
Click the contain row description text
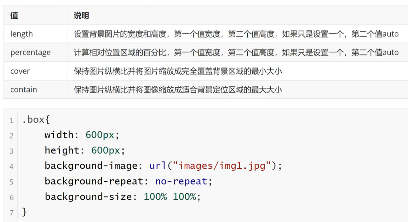tap(178, 90)
